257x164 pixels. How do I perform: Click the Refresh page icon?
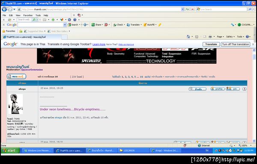(187, 9)
